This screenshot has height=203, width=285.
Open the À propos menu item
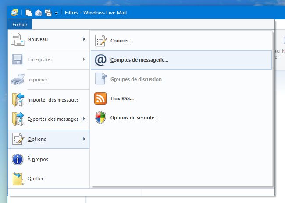click(38, 159)
